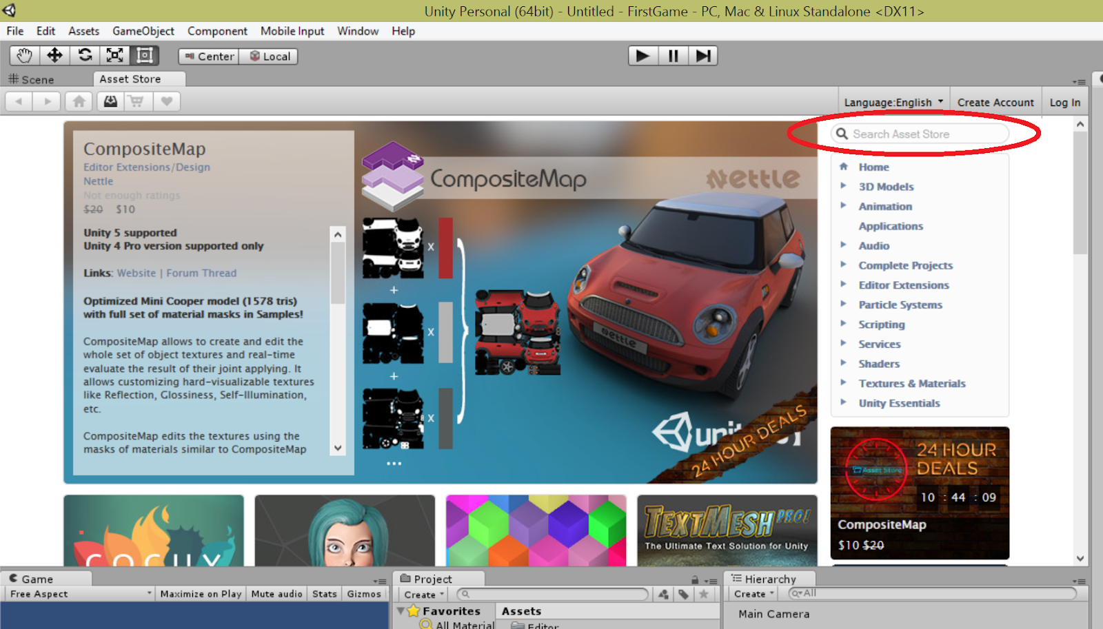Open the Unity Essentials category

[899, 403]
